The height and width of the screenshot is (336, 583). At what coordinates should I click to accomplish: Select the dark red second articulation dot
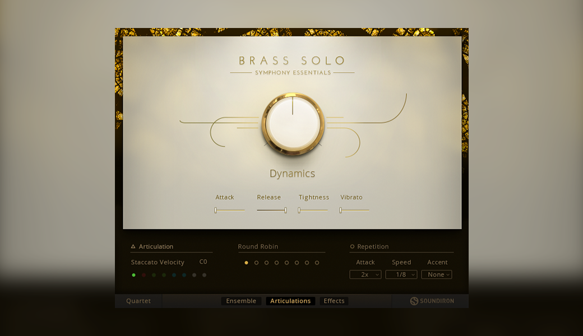pos(144,275)
